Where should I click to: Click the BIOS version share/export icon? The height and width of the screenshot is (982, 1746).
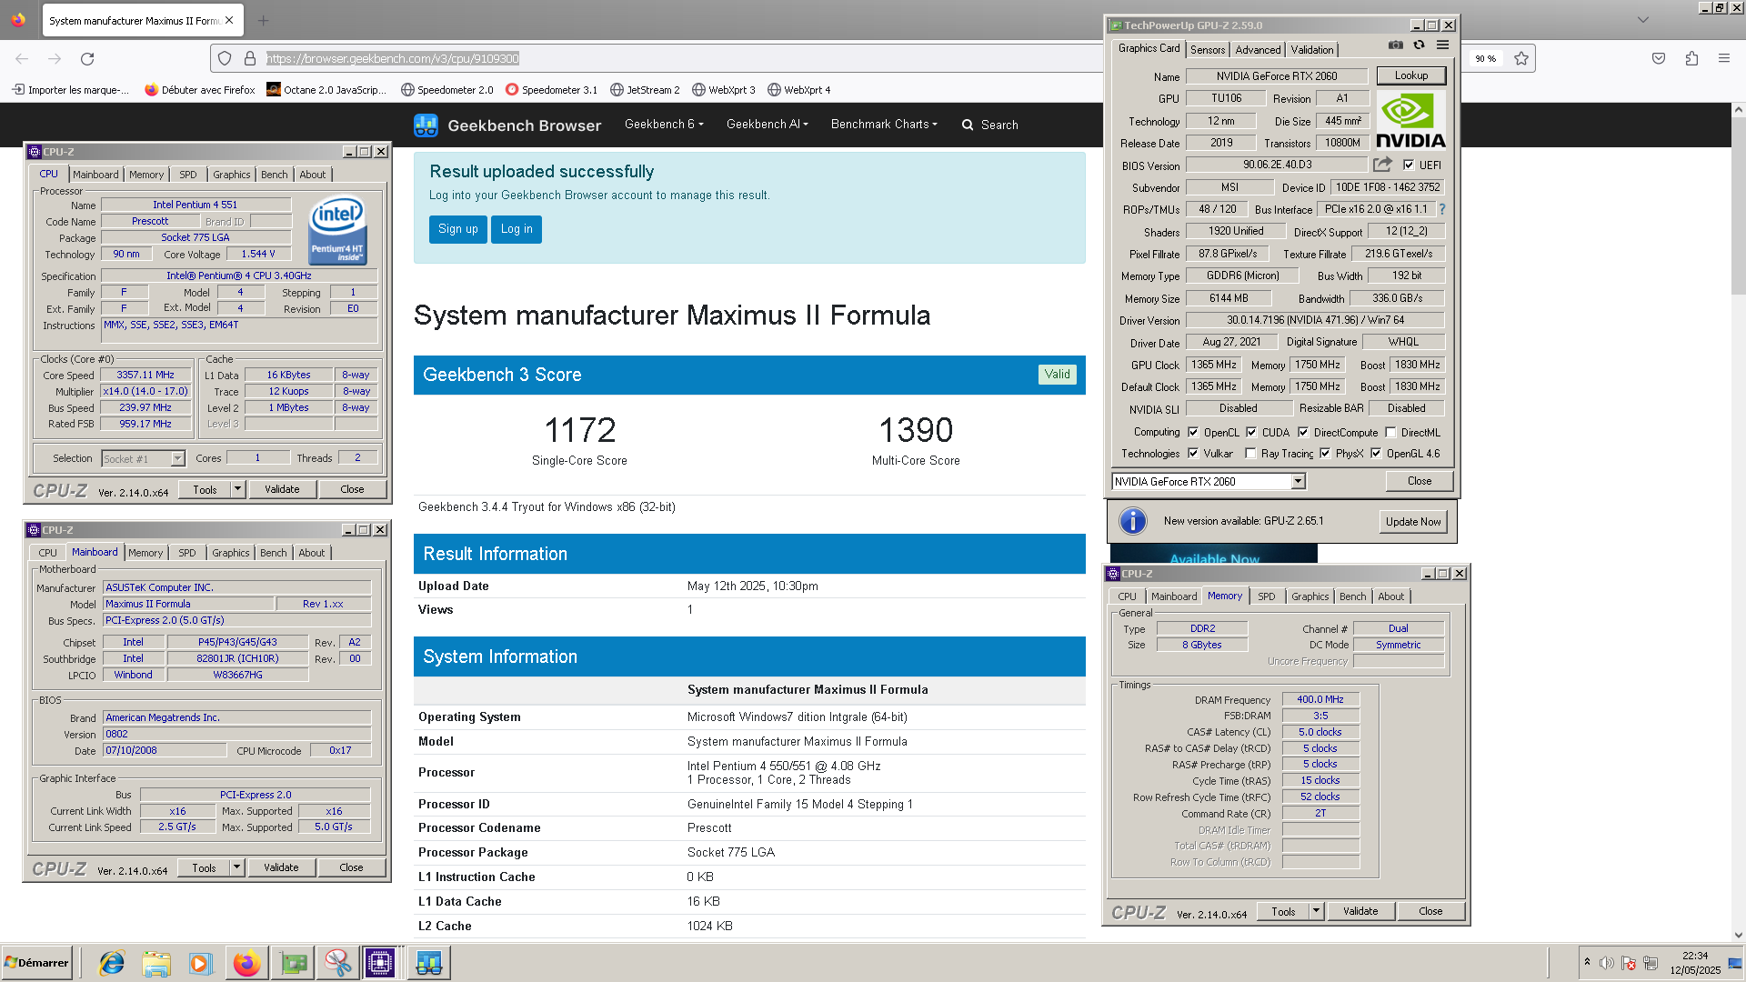1382,165
